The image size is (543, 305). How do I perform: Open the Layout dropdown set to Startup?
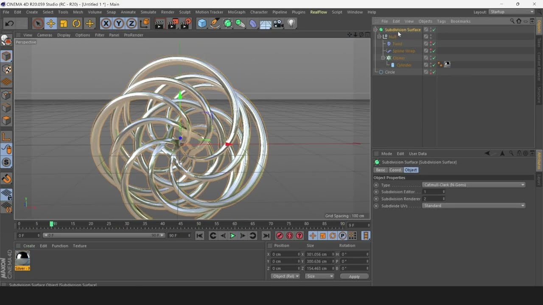click(x=512, y=12)
